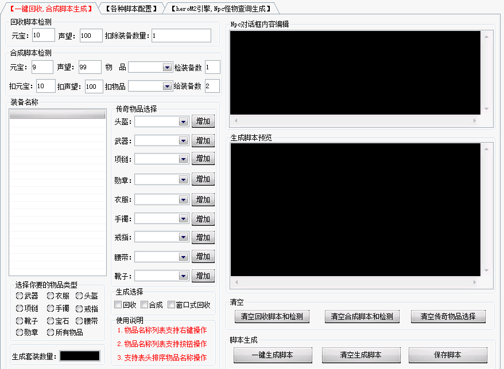
Task: Open the 衣服 item dropdown
Action: (x=183, y=199)
